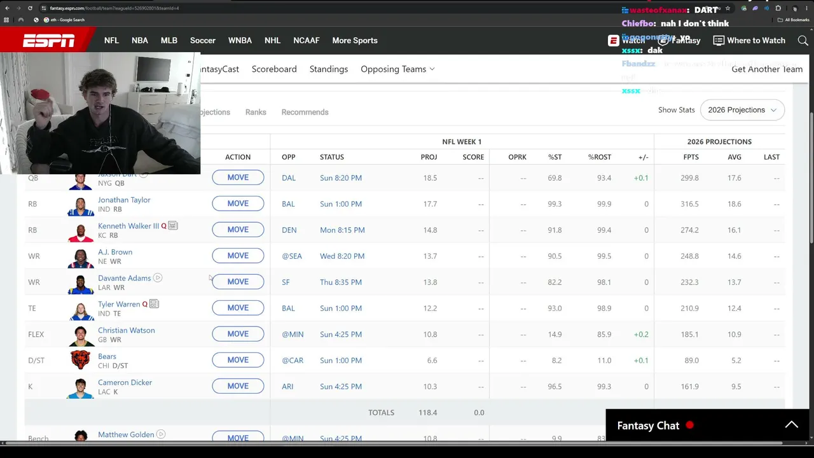Click the page vertical scrollbar
The height and width of the screenshot is (458, 814).
coord(811,178)
